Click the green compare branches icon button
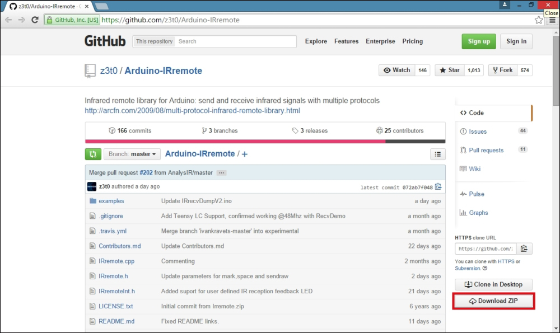The image size is (560, 333). tap(93, 154)
